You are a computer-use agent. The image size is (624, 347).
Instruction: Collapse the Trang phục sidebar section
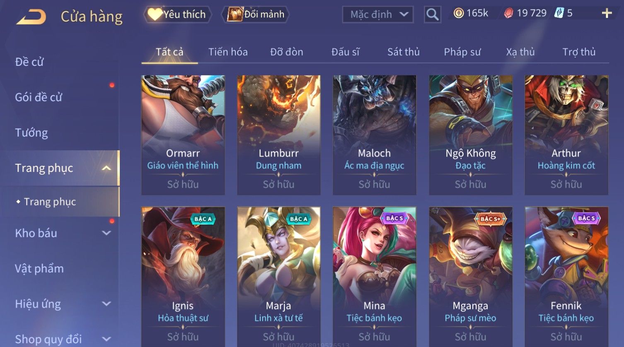coord(106,168)
